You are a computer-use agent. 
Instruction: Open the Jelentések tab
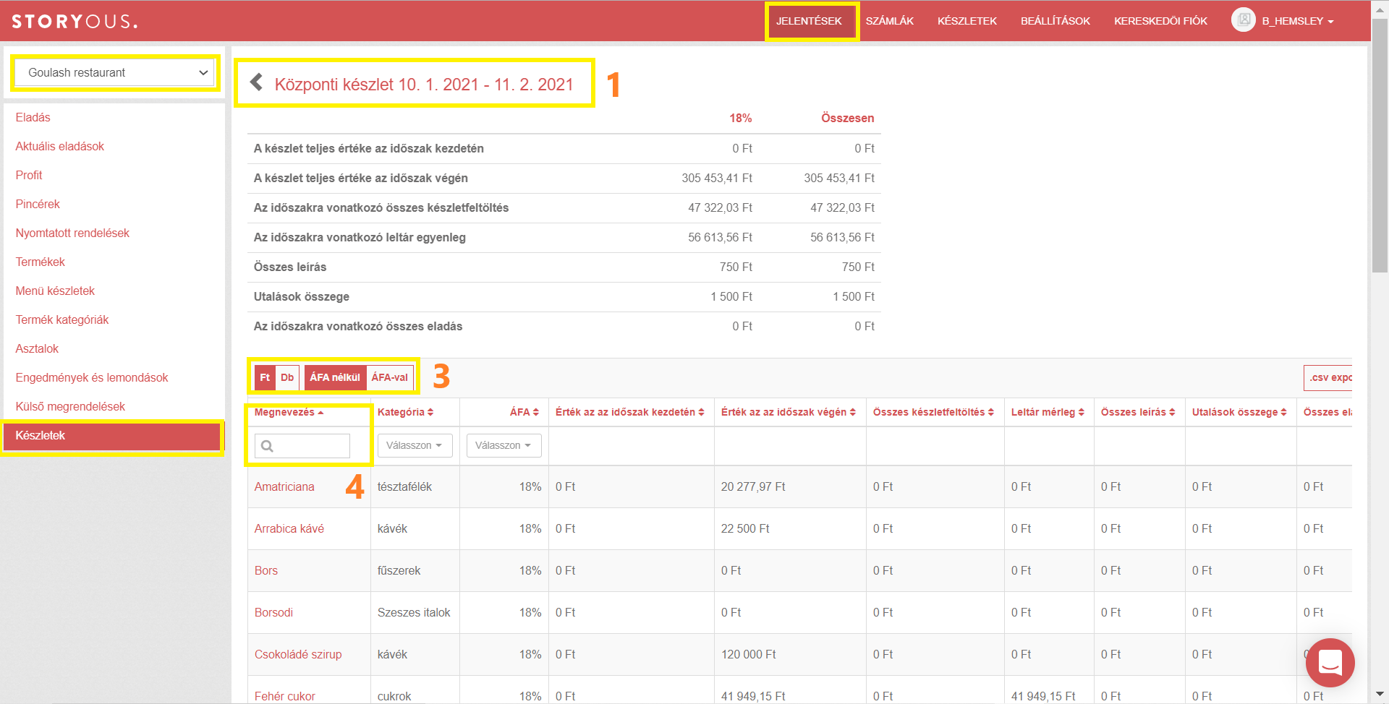[x=809, y=21]
